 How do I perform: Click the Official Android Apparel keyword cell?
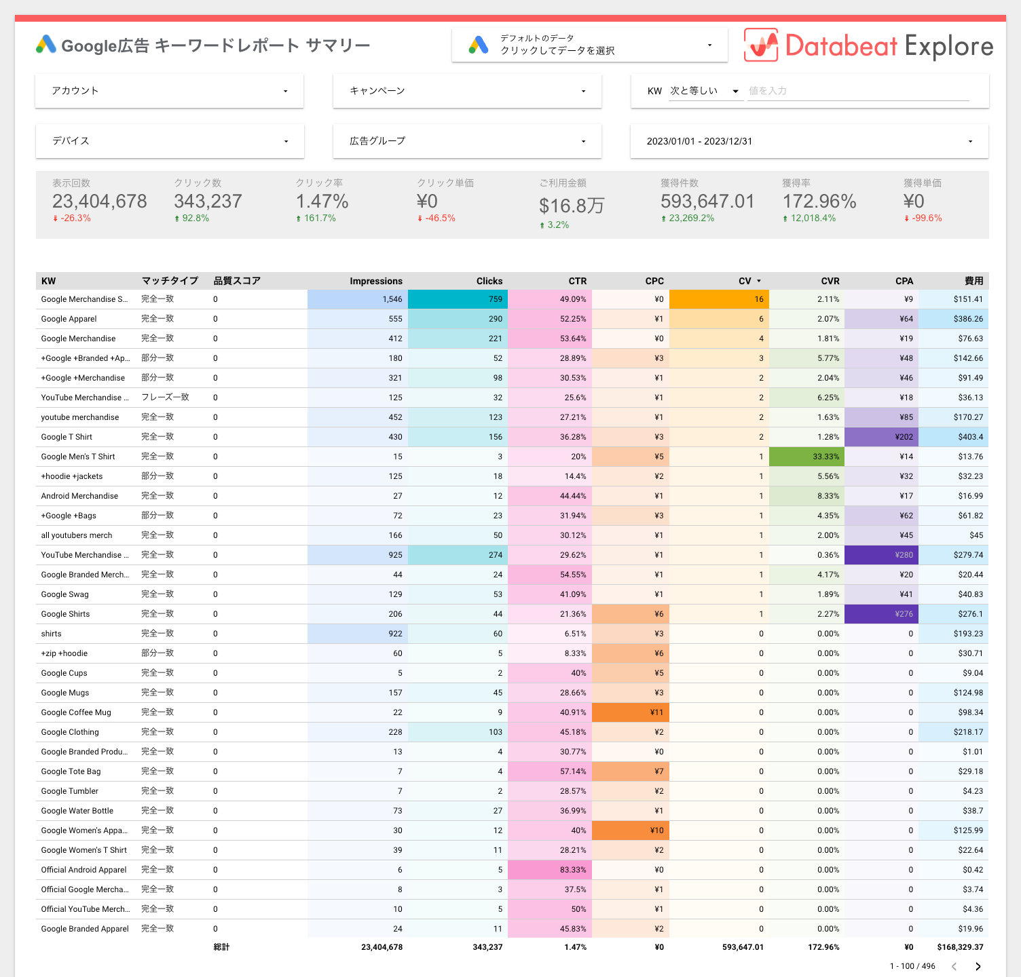pyautogui.click(x=83, y=870)
